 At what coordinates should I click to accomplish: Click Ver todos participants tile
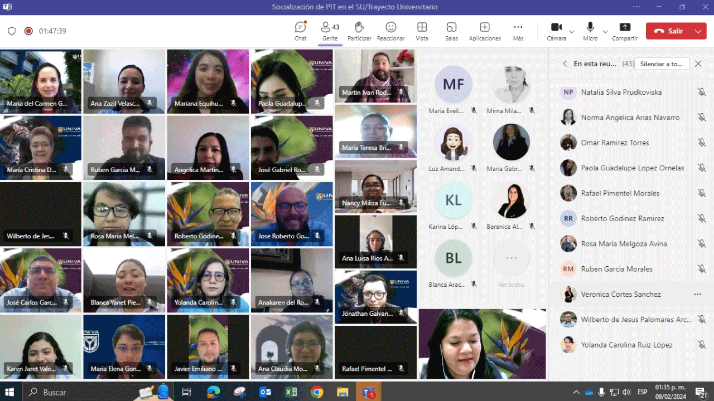tap(511, 262)
